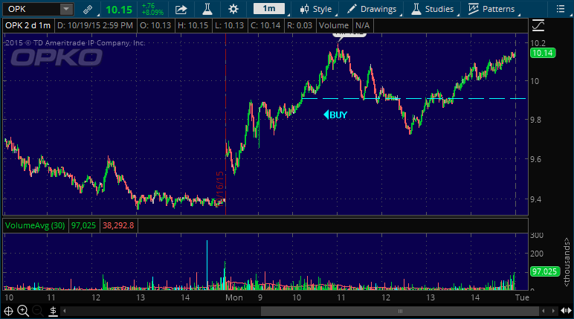
Task: Open the Drawings menu
Action: pyautogui.click(x=371, y=9)
